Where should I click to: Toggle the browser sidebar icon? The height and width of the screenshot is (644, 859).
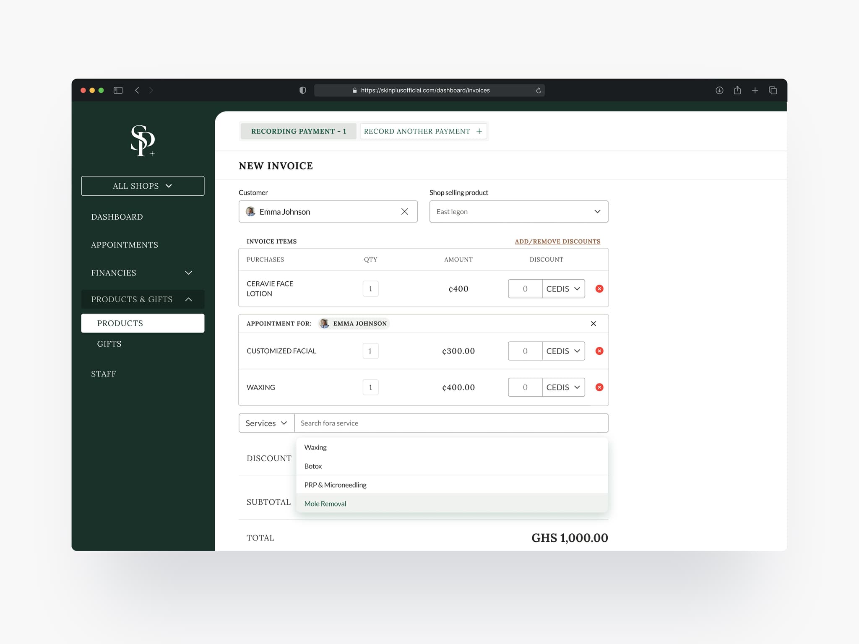coord(118,90)
